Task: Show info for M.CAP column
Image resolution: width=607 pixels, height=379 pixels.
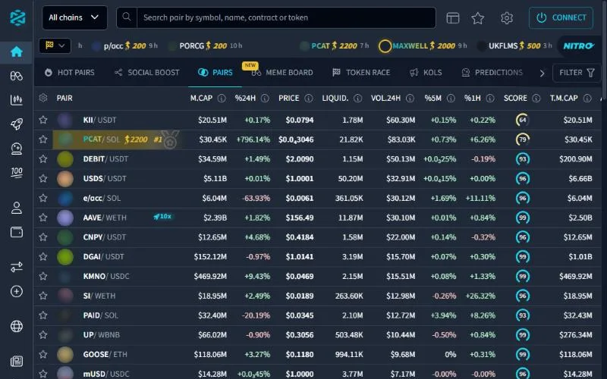Action: (x=222, y=99)
